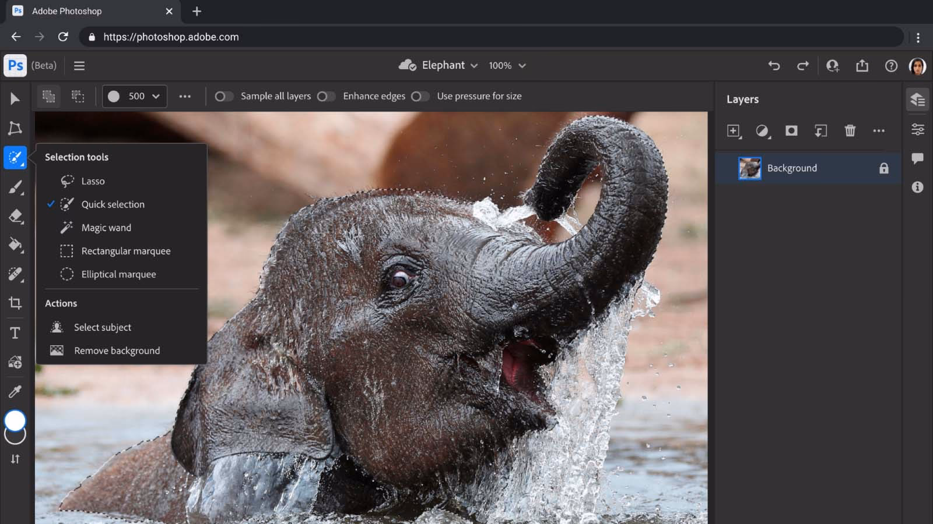Enable Sample all layers
The image size is (933, 524).
(x=224, y=96)
